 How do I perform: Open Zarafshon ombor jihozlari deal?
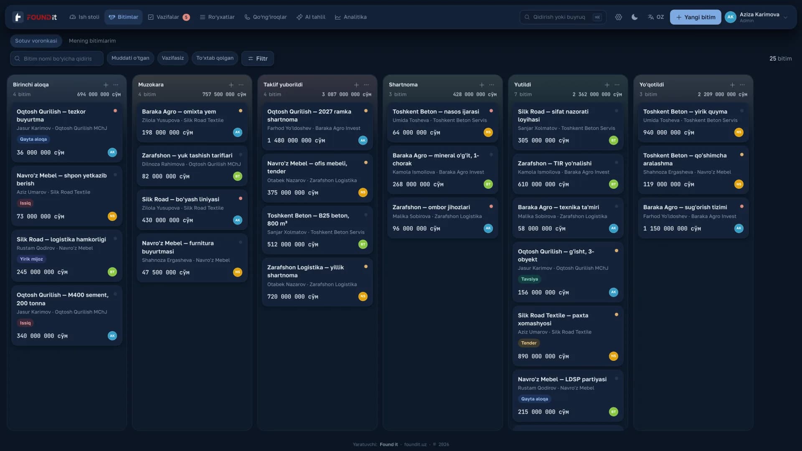click(x=443, y=218)
